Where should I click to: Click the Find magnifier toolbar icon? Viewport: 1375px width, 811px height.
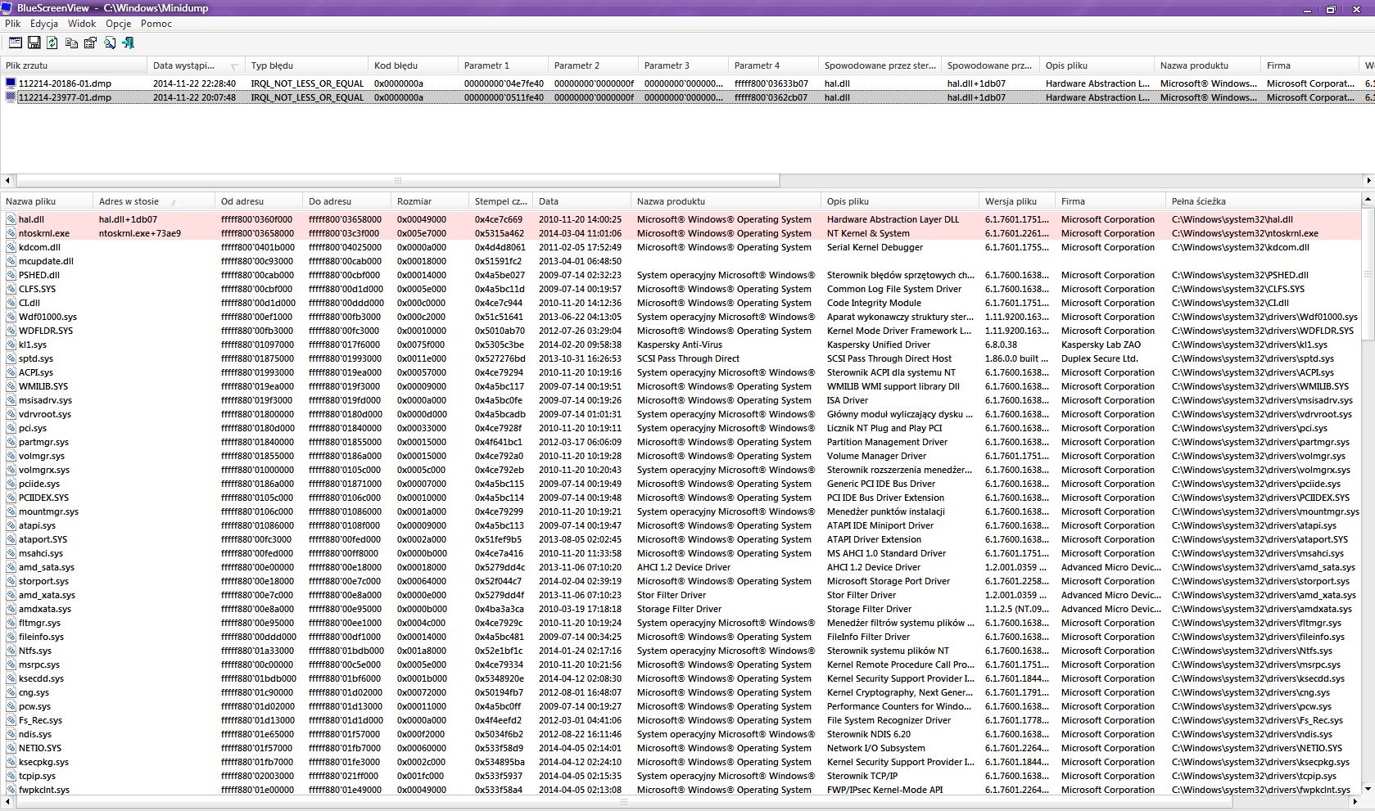point(109,43)
